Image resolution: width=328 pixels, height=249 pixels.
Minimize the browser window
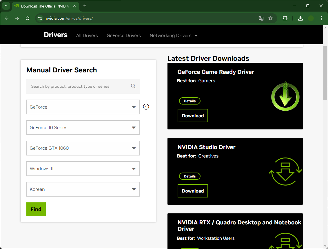pos(294,6)
